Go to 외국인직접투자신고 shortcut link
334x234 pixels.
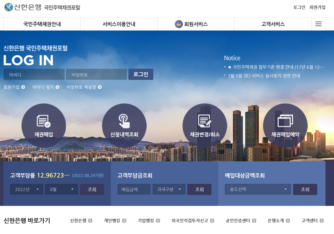190,220
